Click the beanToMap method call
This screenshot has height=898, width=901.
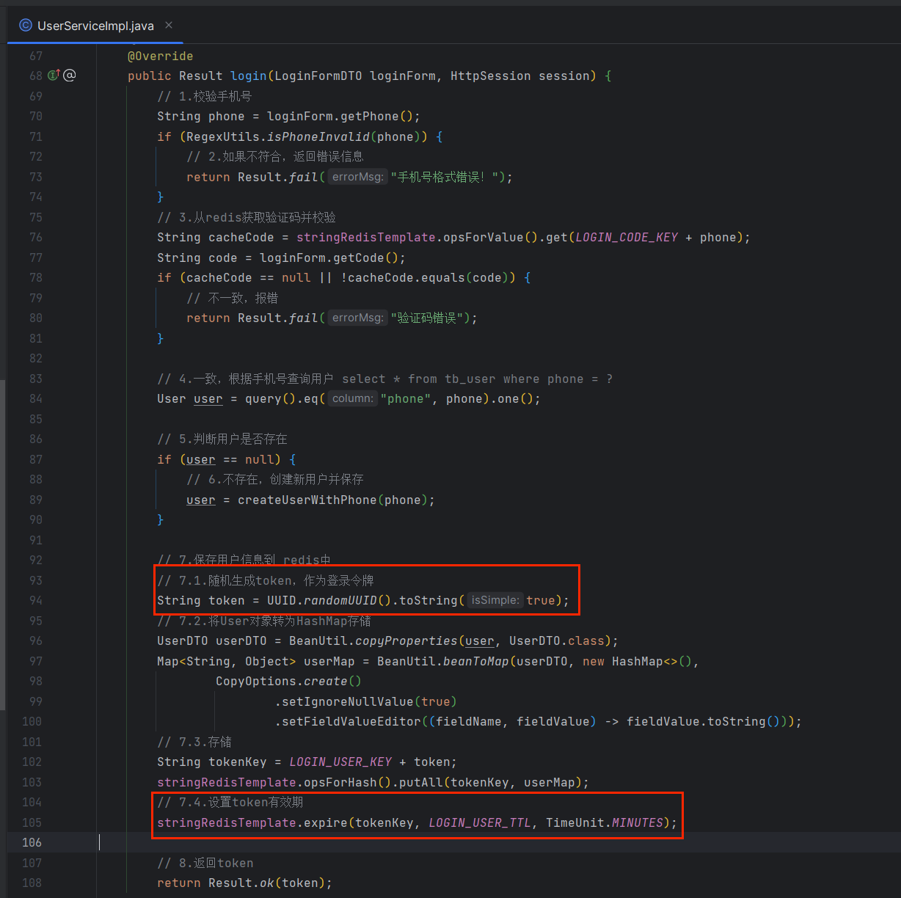click(x=476, y=661)
